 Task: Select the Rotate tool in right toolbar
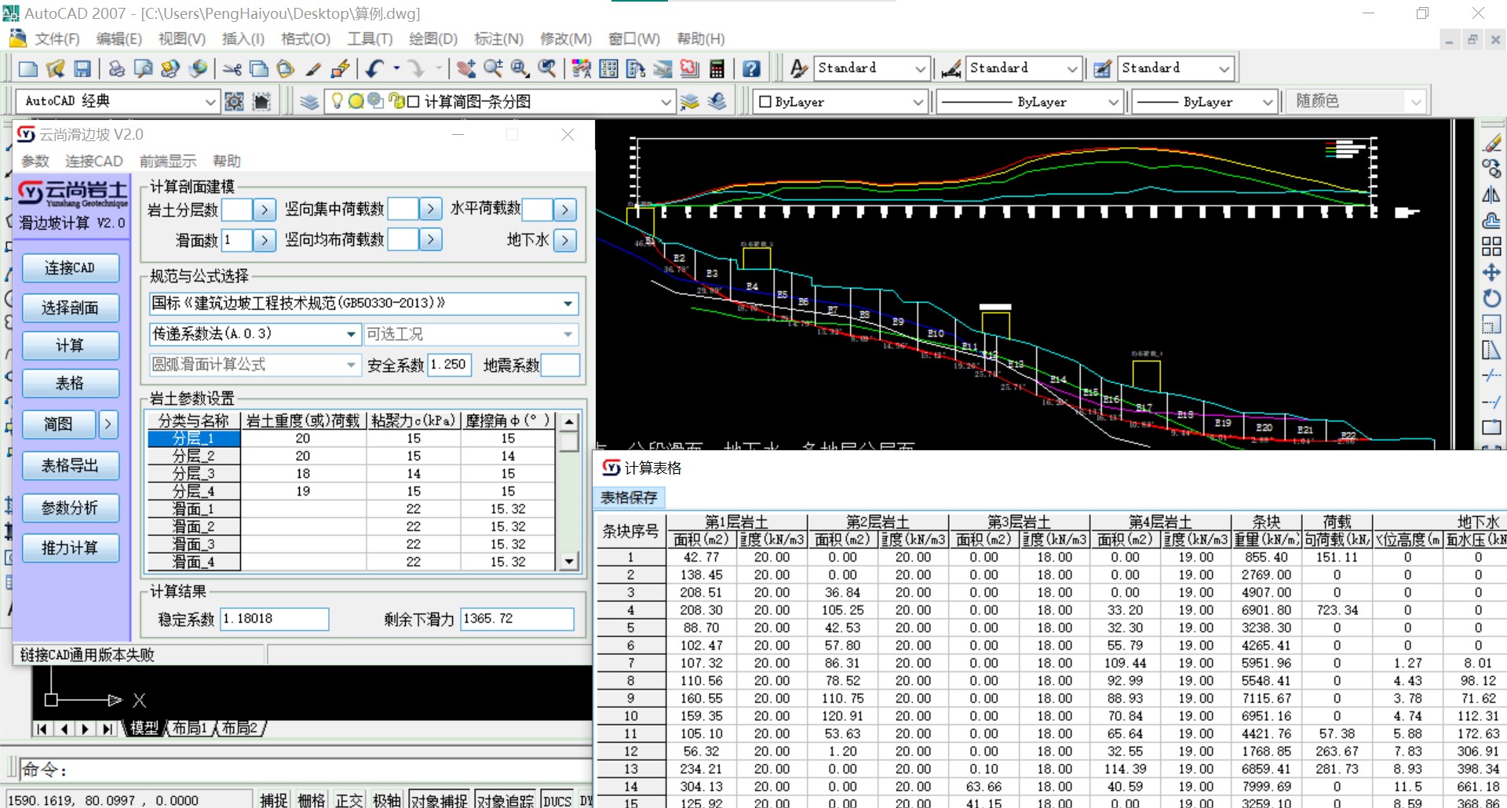[x=1491, y=298]
